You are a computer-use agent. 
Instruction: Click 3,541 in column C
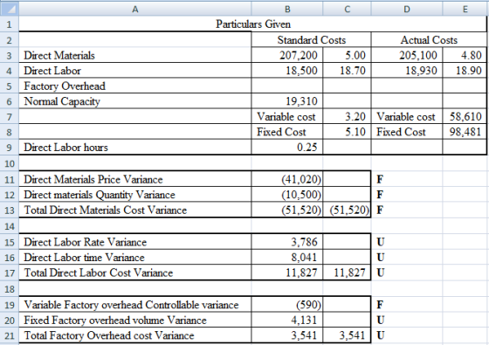[348, 335]
